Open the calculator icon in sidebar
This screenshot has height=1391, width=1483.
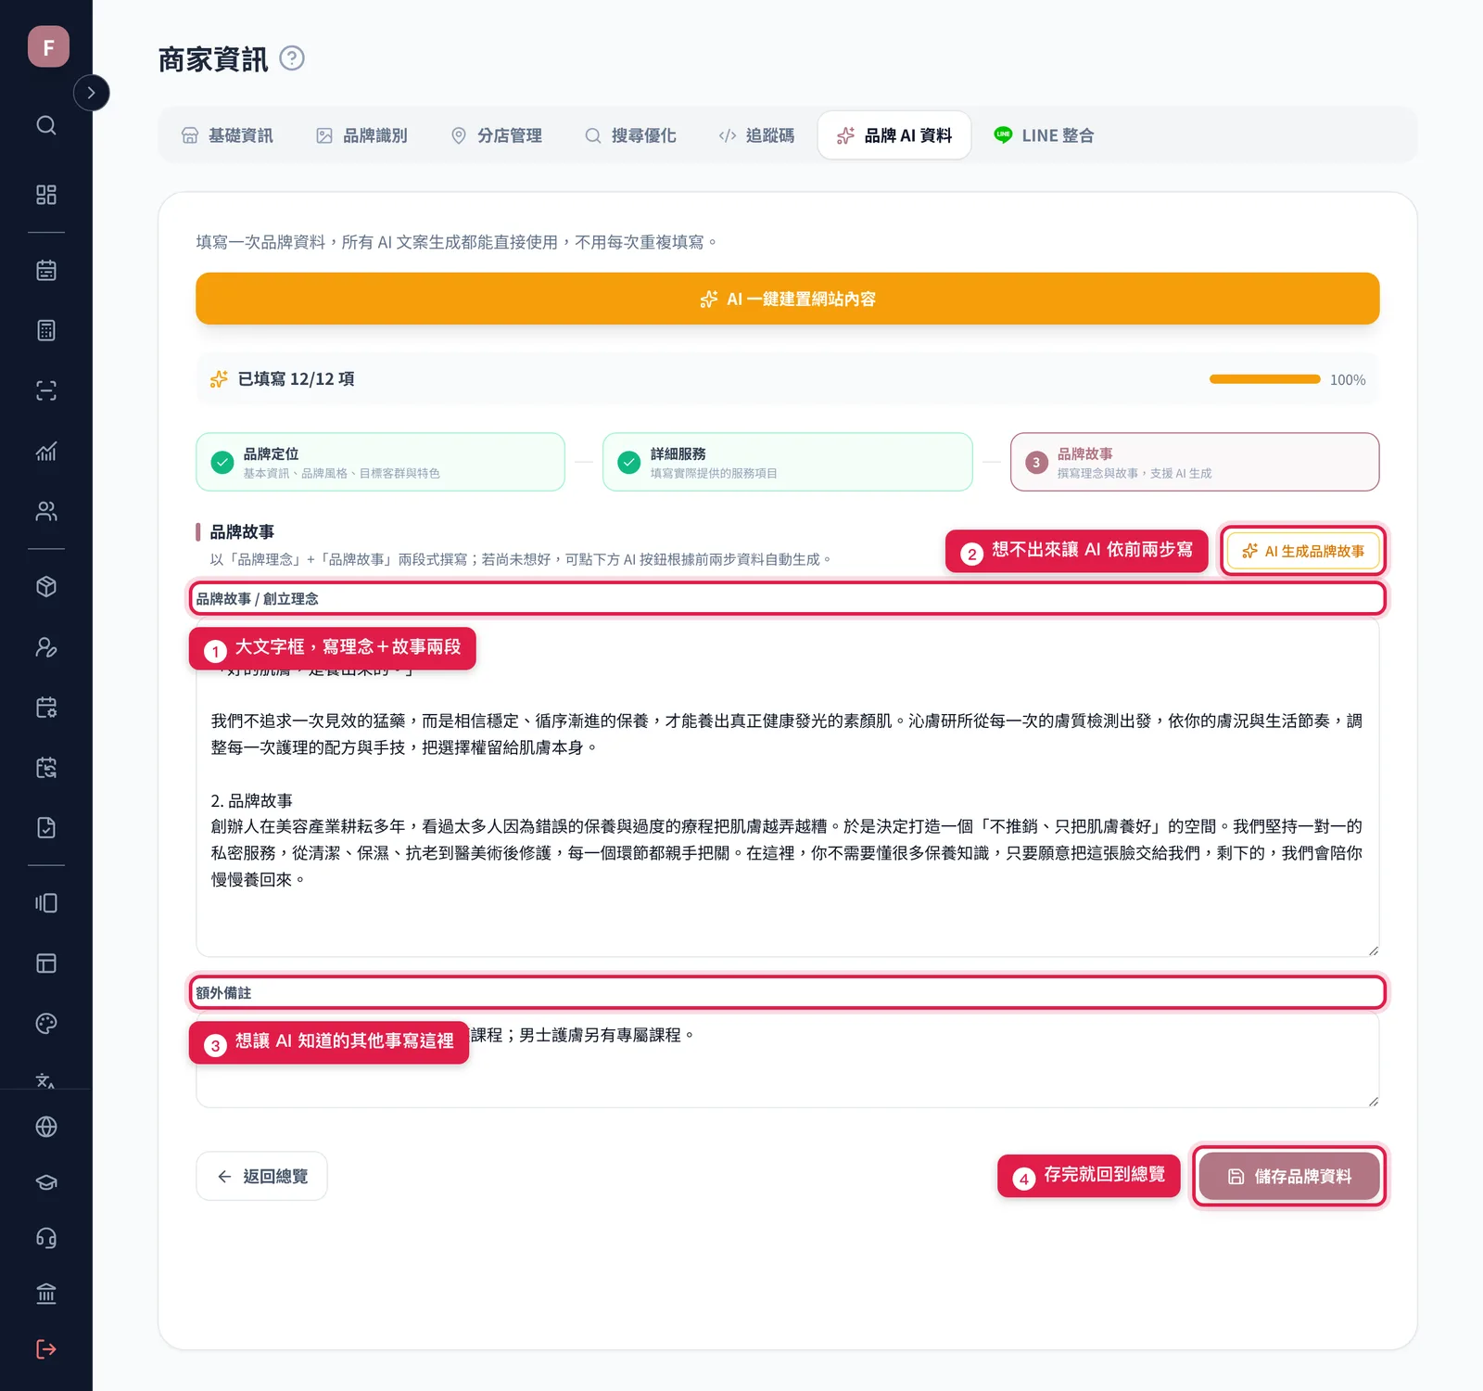tap(46, 330)
